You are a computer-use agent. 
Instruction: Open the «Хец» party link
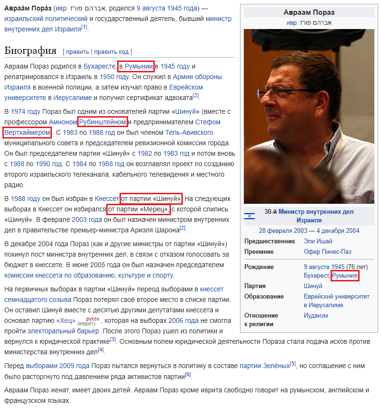pyautogui.click(x=66, y=320)
